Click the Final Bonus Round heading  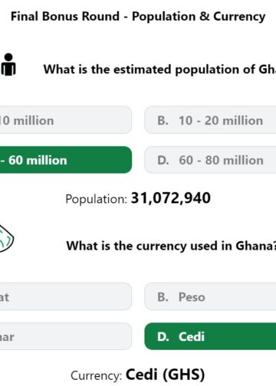138,17
